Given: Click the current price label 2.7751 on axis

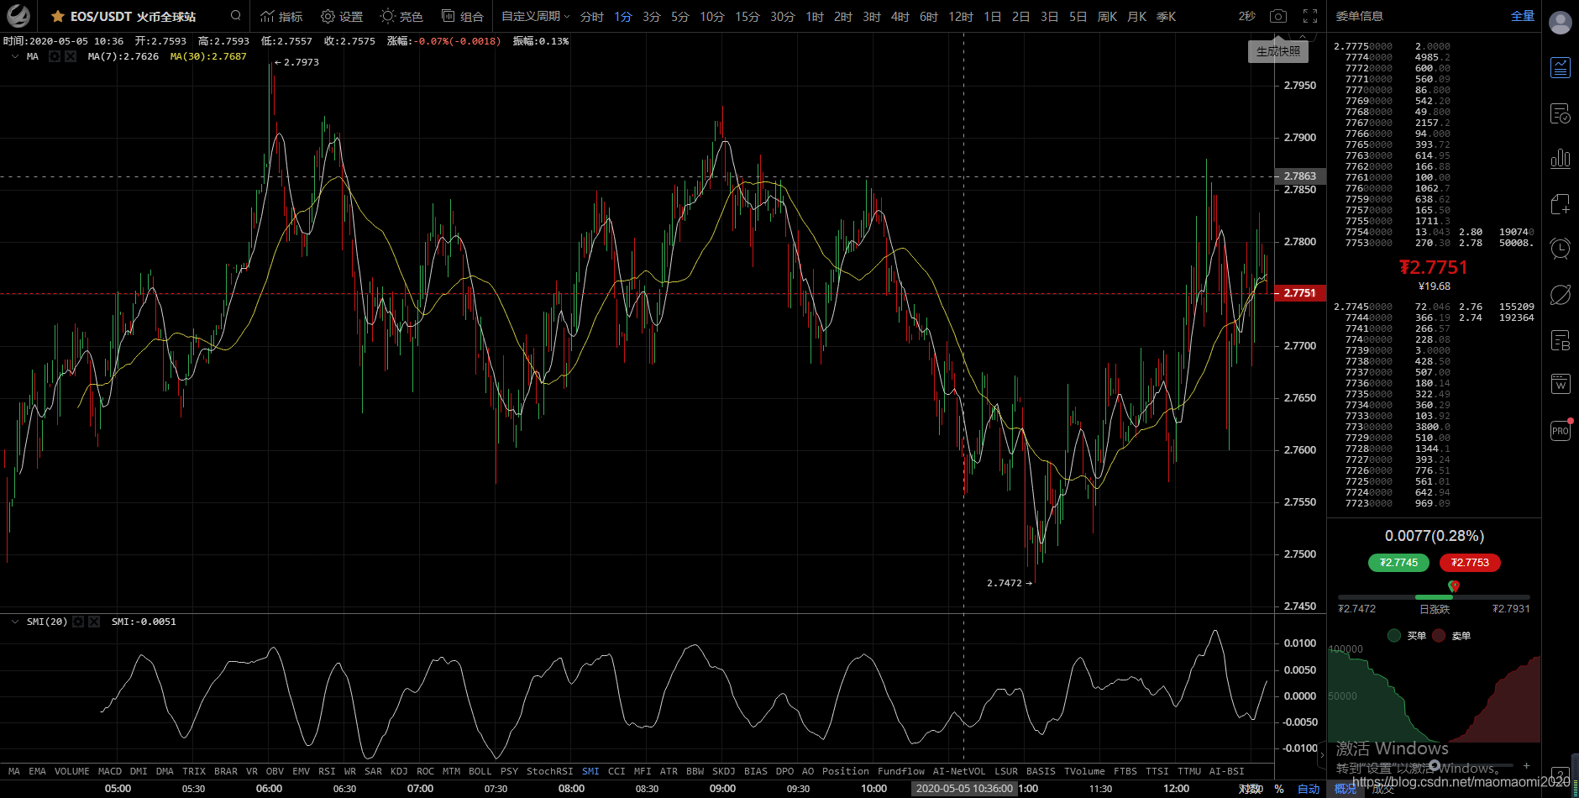Looking at the screenshot, I should point(1300,293).
